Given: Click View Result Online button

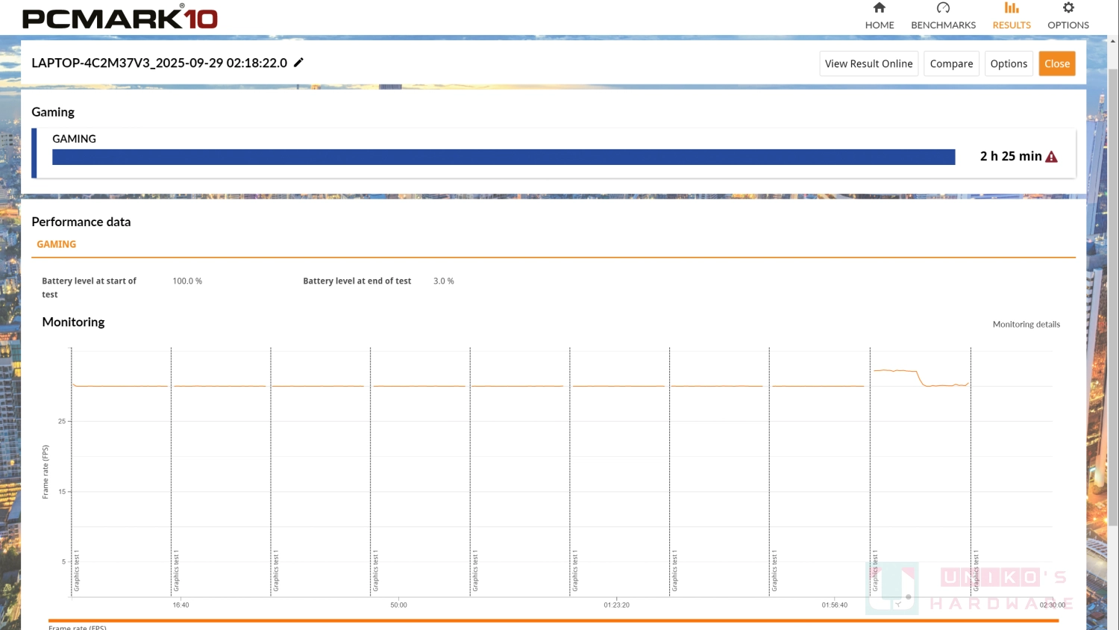Looking at the screenshot, I should (x=868, y=63).
